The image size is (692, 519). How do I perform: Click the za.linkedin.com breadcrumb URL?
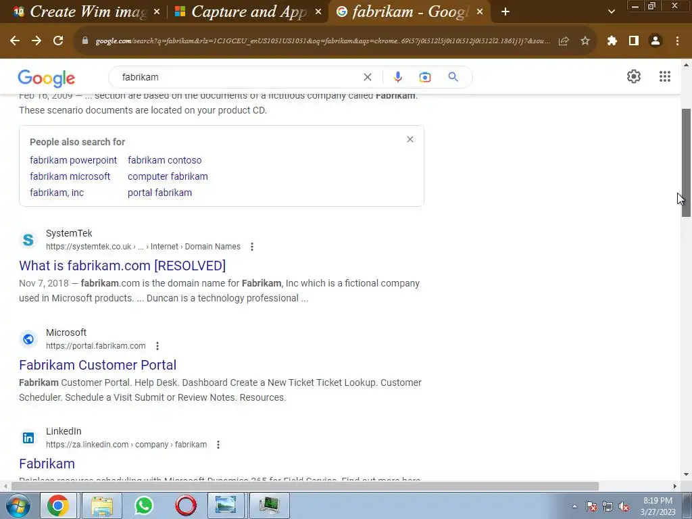pyautogui.click(x=126, y=445)
